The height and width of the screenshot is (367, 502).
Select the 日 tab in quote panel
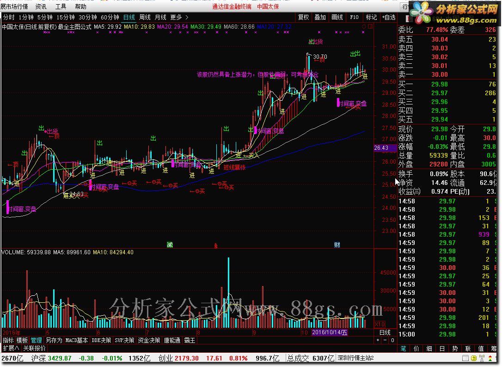pyautogui.click(x=442, y=349)
